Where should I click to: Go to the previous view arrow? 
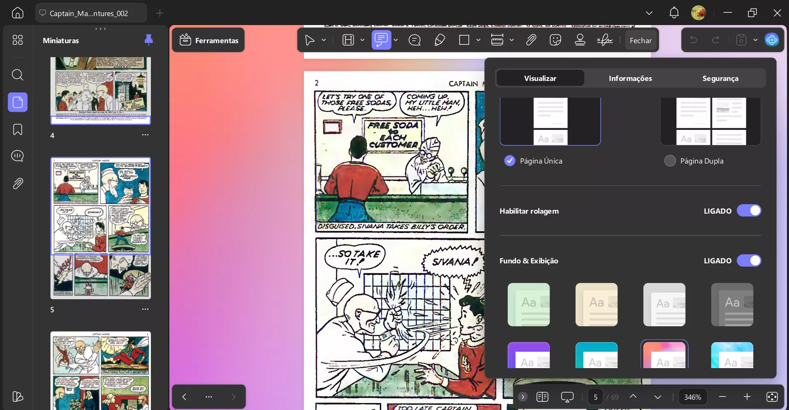(x=184, y=396)
